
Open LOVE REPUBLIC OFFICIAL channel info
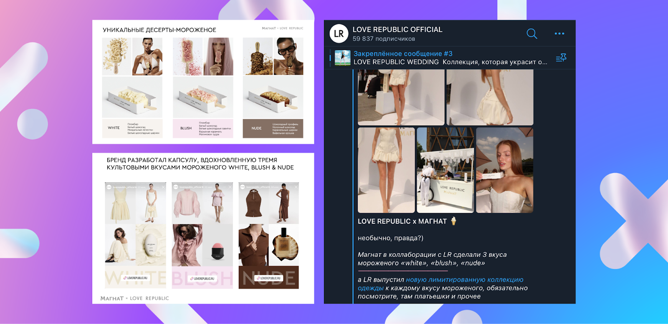click(397, 30)
